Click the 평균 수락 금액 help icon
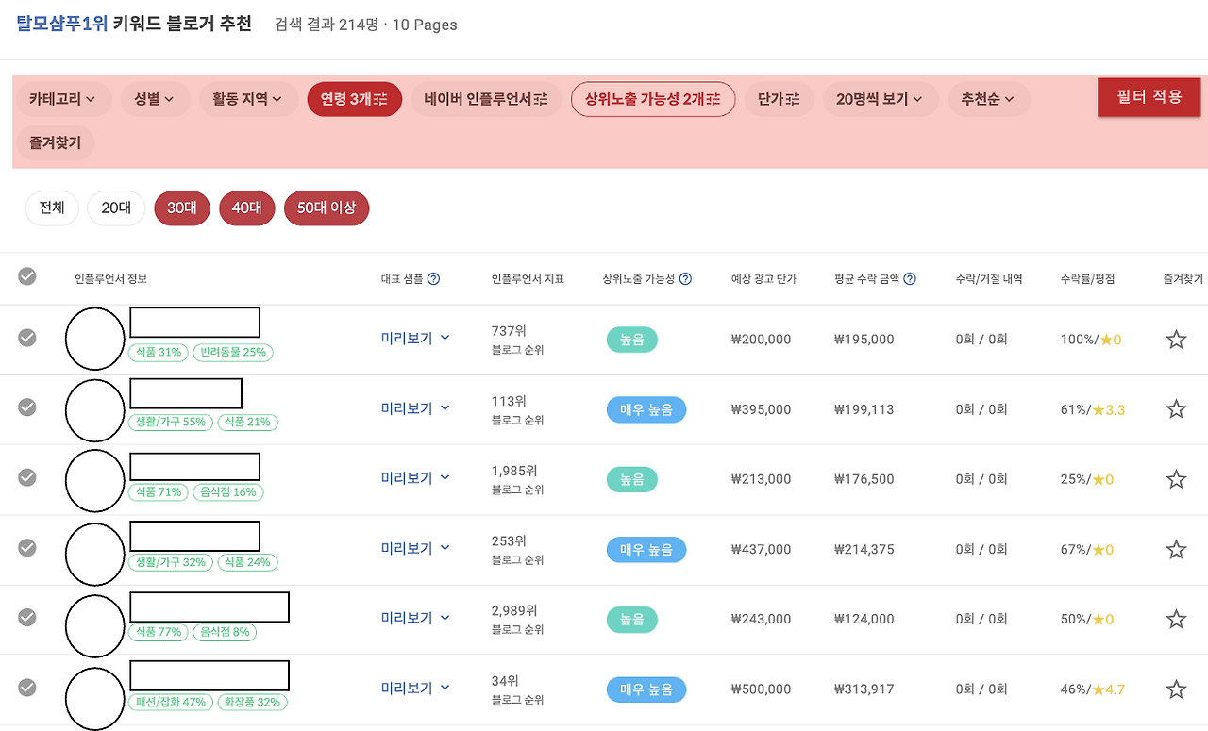Viewport: 1208px width, 731px height. pos(908,278)
